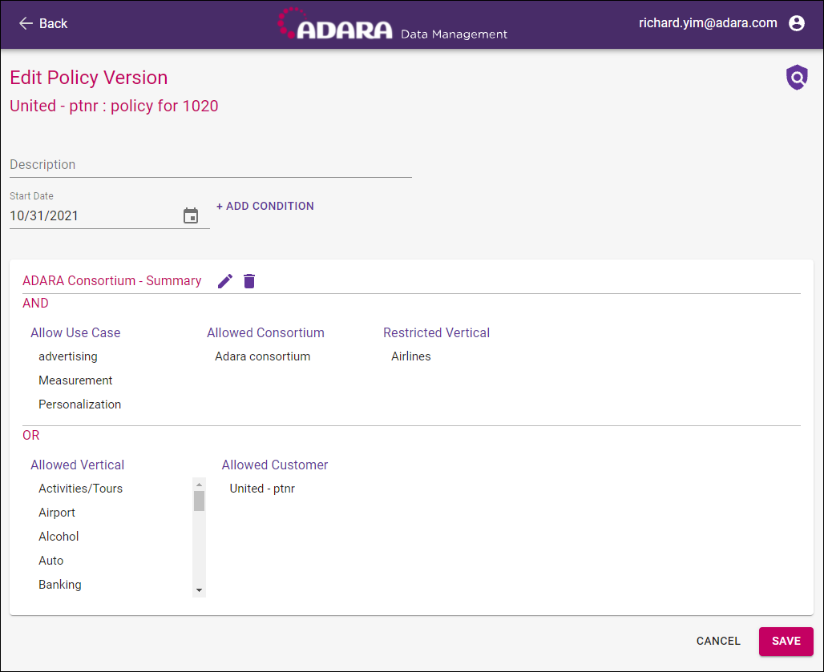Open the user account profile icon
The width and height of the screenshot is (824, 672).
click(x=797, y=23)
